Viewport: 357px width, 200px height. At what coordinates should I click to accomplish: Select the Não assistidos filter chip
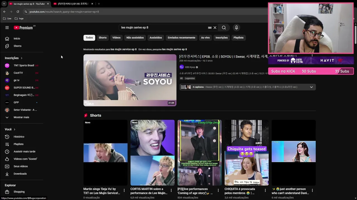click(135, 37)
